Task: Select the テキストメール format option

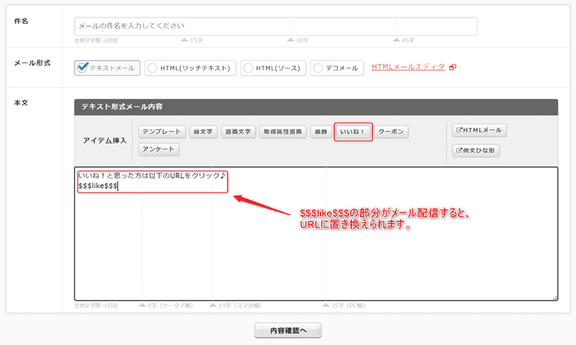Action: tap(106, 68)
